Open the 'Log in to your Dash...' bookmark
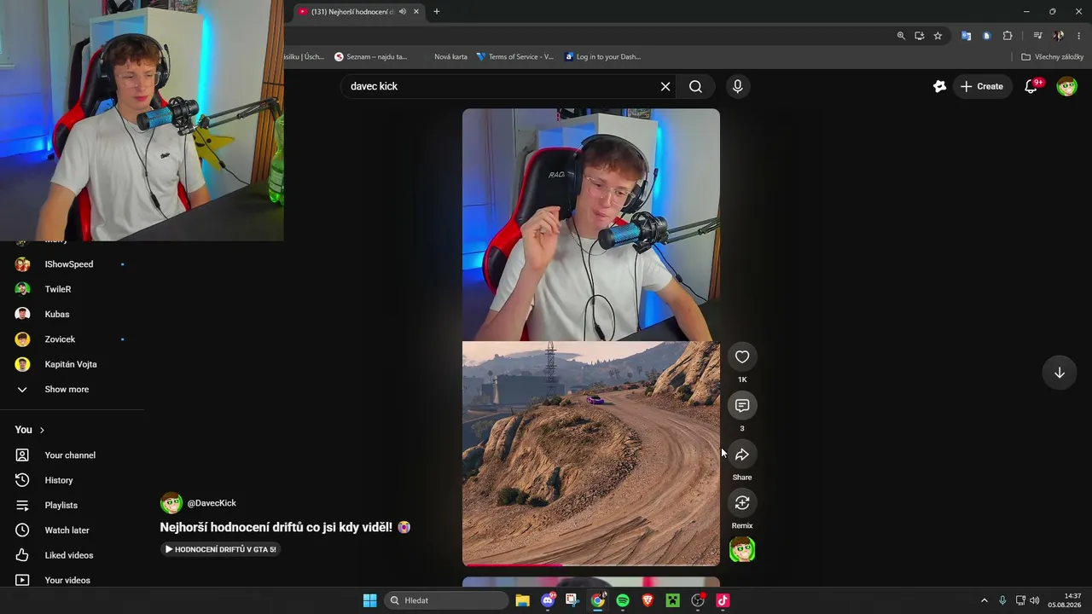The image size is (1092, 614). tap(602, 57)
